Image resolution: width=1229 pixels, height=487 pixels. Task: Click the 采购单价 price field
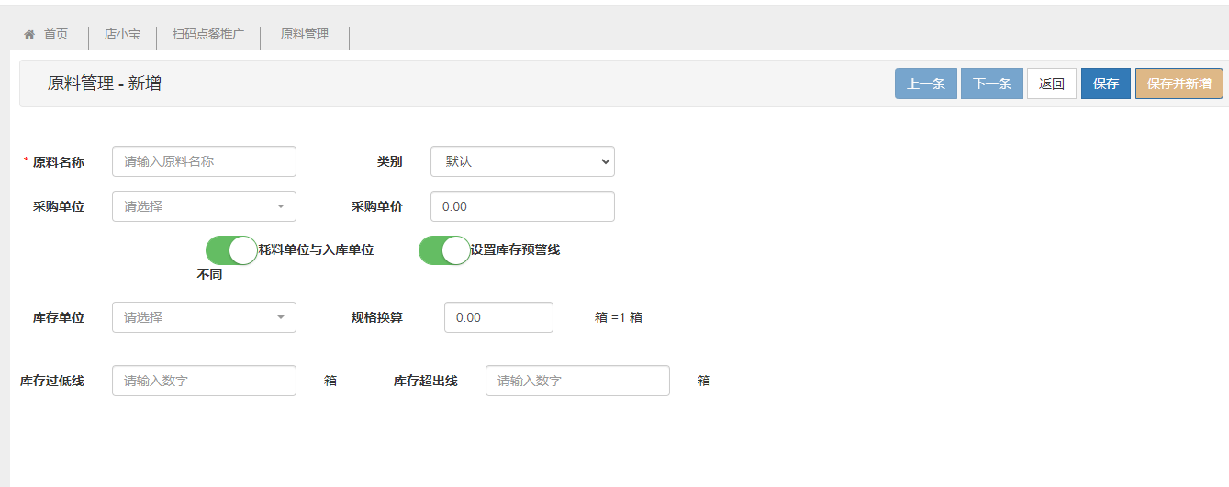(x=522, y=206)
